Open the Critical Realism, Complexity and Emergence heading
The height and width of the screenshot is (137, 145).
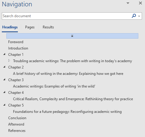click(x=73, y=99)
